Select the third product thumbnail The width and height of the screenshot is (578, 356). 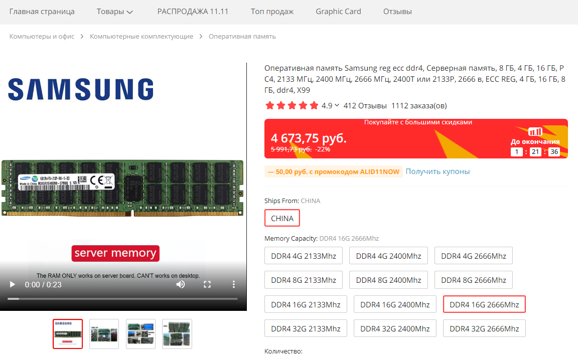pos(140,334)
